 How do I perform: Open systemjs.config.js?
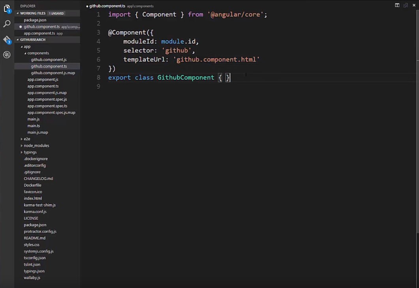coord(38,251)
